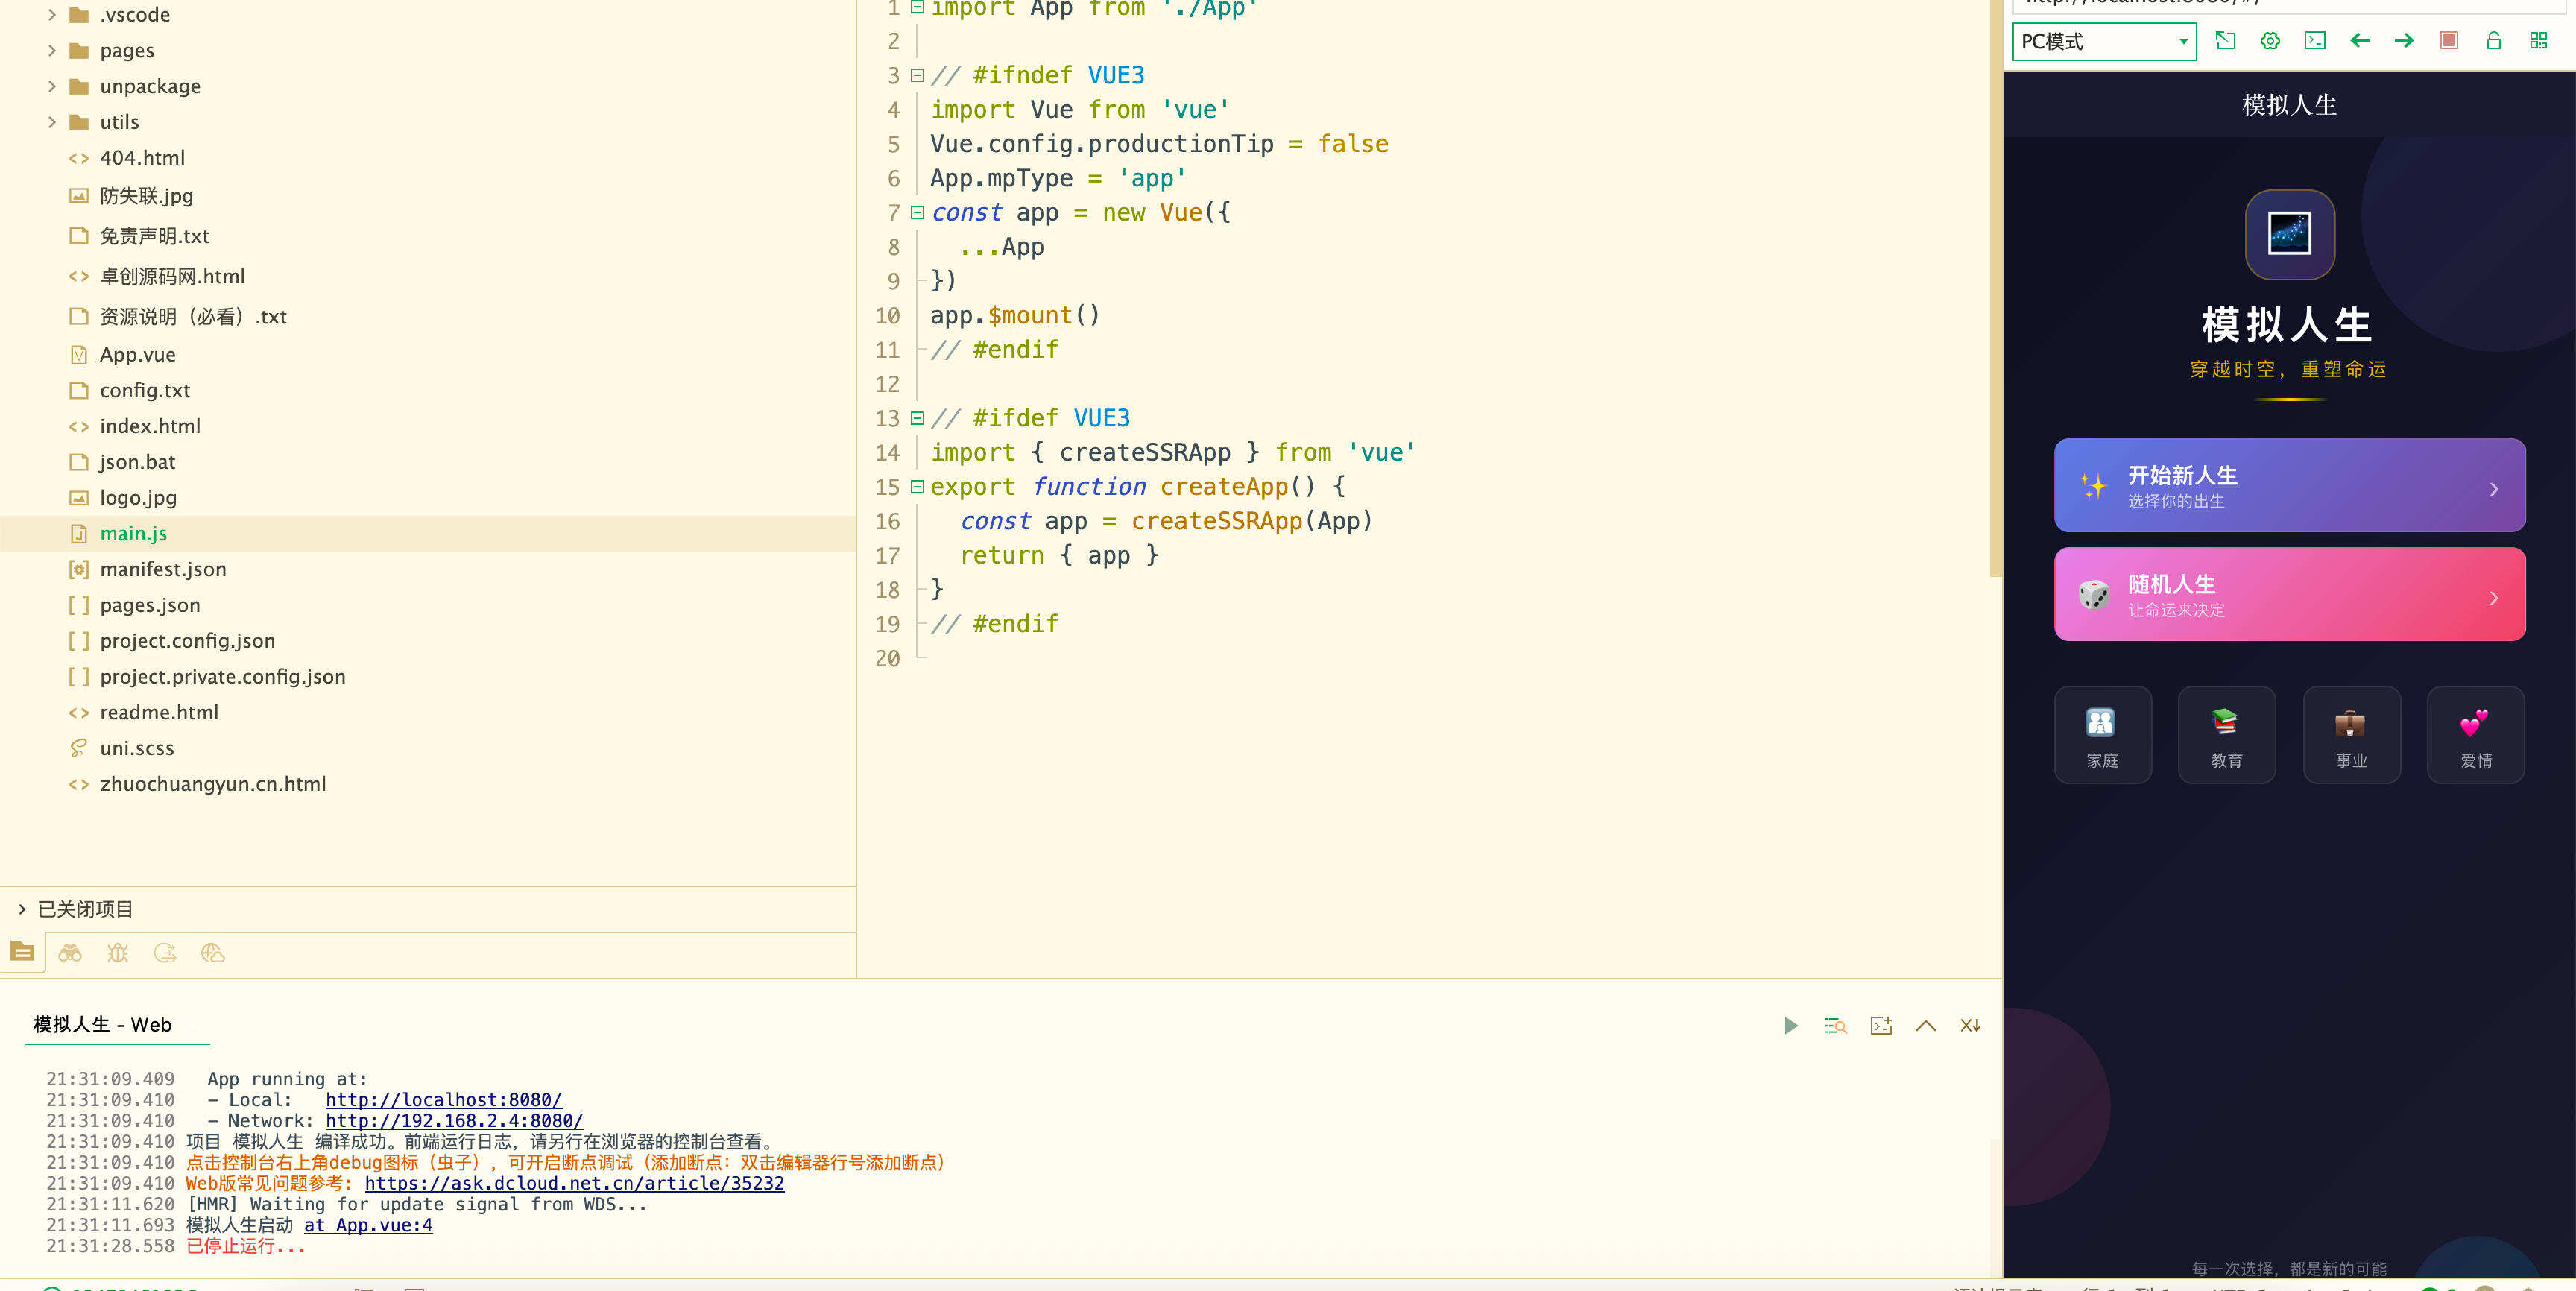Select the 模拟人生 - Web console tab
The height and width of the screenshot is (1291, 2576).
[103, 1025]
